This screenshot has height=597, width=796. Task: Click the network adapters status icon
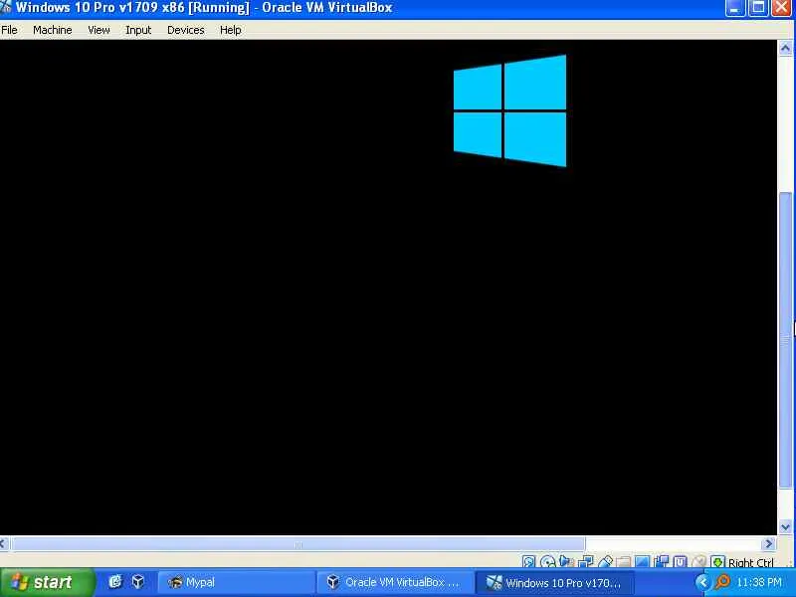coord(586,561)
